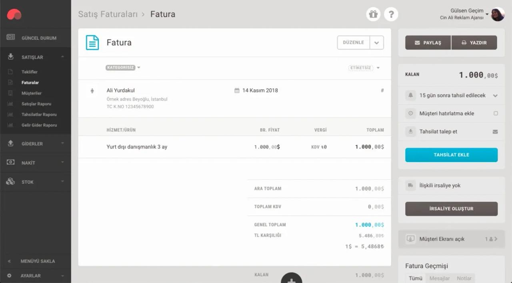Screen dimensions: 512x283
Task: Open the help question mark icon
Action: [x=391, y=14]
